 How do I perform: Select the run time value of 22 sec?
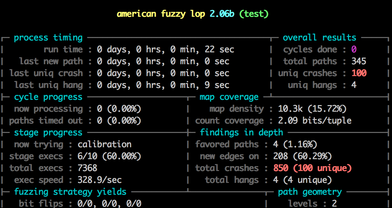[x=165, y=50]
